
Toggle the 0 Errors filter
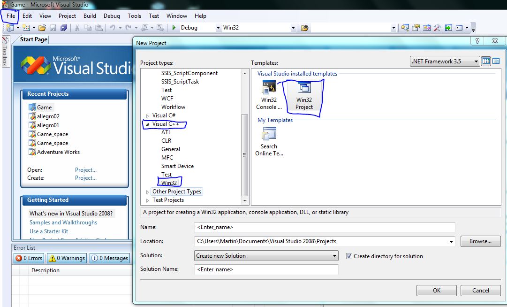point(29,258)
